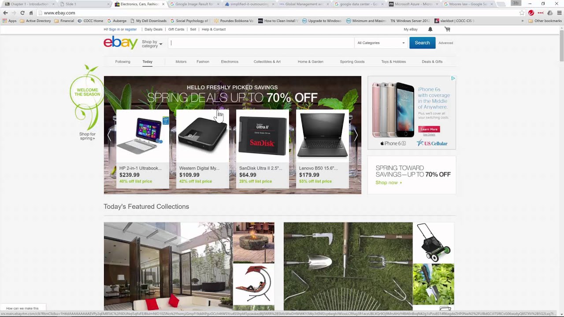The width and height of the screenshot is (564, 317).
Task: Open the Other bookmarks folder
Action: click(545, 21)
